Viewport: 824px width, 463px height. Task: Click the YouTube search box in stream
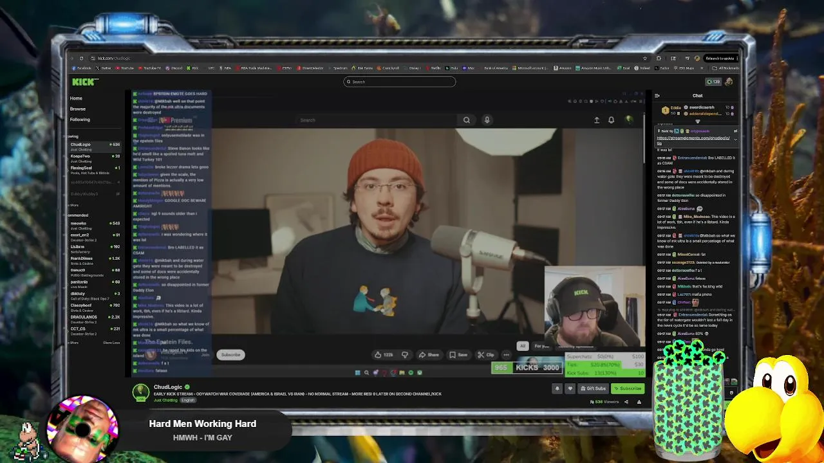[x=377, y=120]
